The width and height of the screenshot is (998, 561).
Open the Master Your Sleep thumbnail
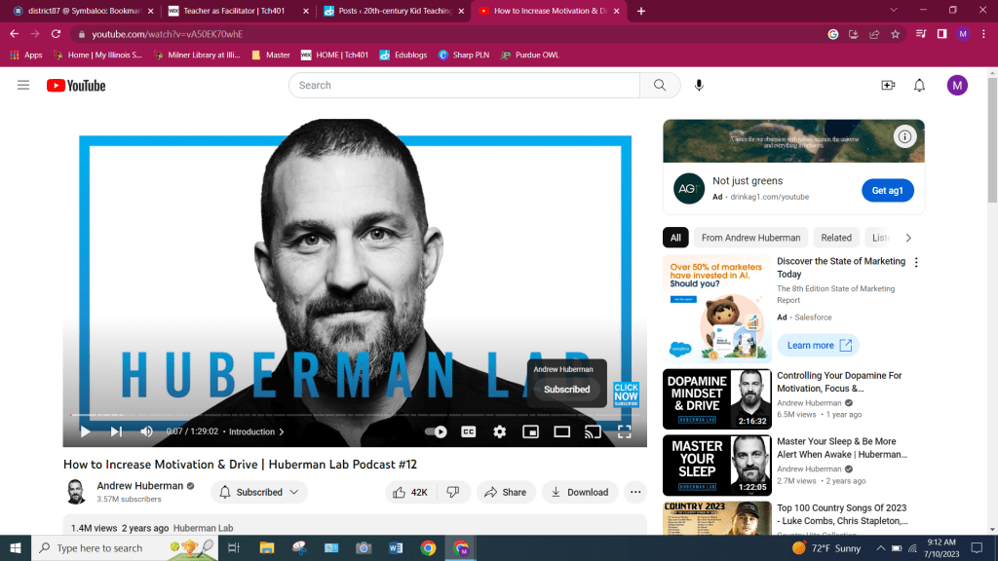coord(716,466)
